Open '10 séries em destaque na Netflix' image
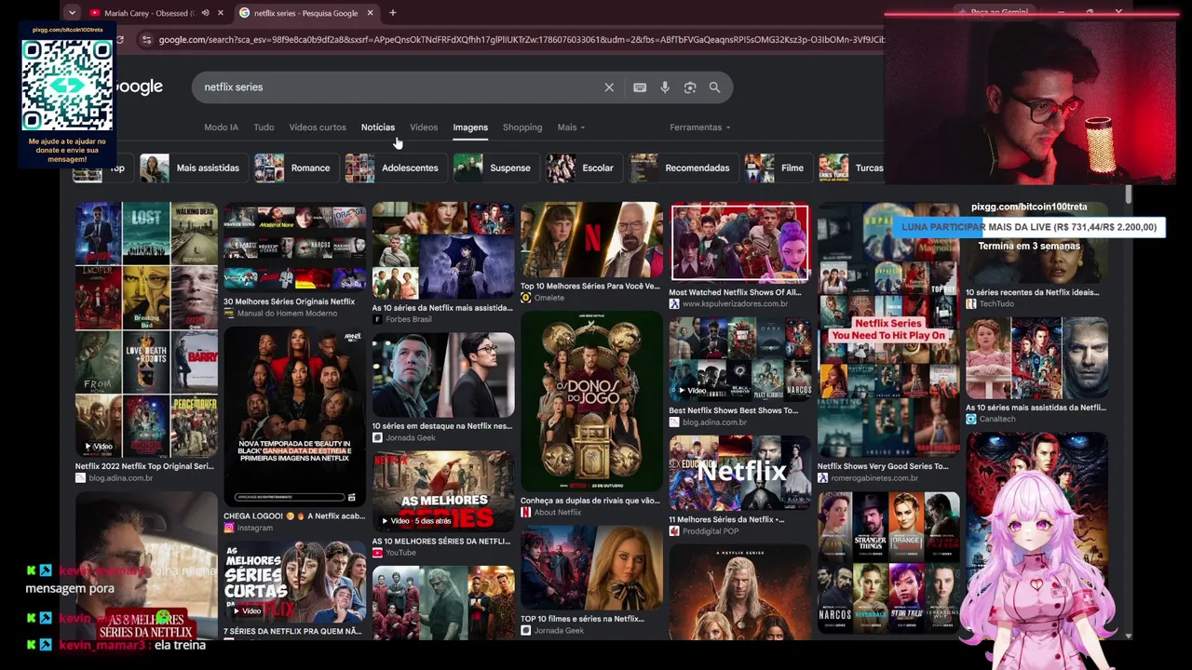Screen dimensions: 1192x670 (x=443, y=375)
